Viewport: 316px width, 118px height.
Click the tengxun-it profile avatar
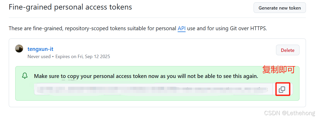tap(19, 49)
